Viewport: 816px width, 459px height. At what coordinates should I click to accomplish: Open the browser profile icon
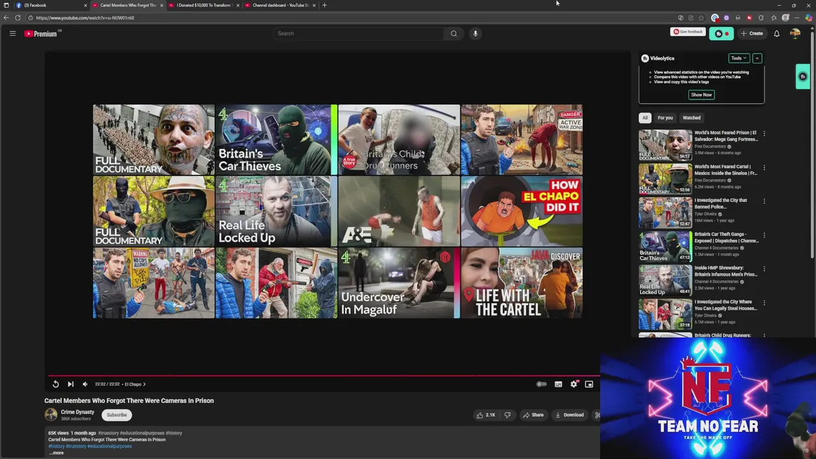tap(785, 18)
